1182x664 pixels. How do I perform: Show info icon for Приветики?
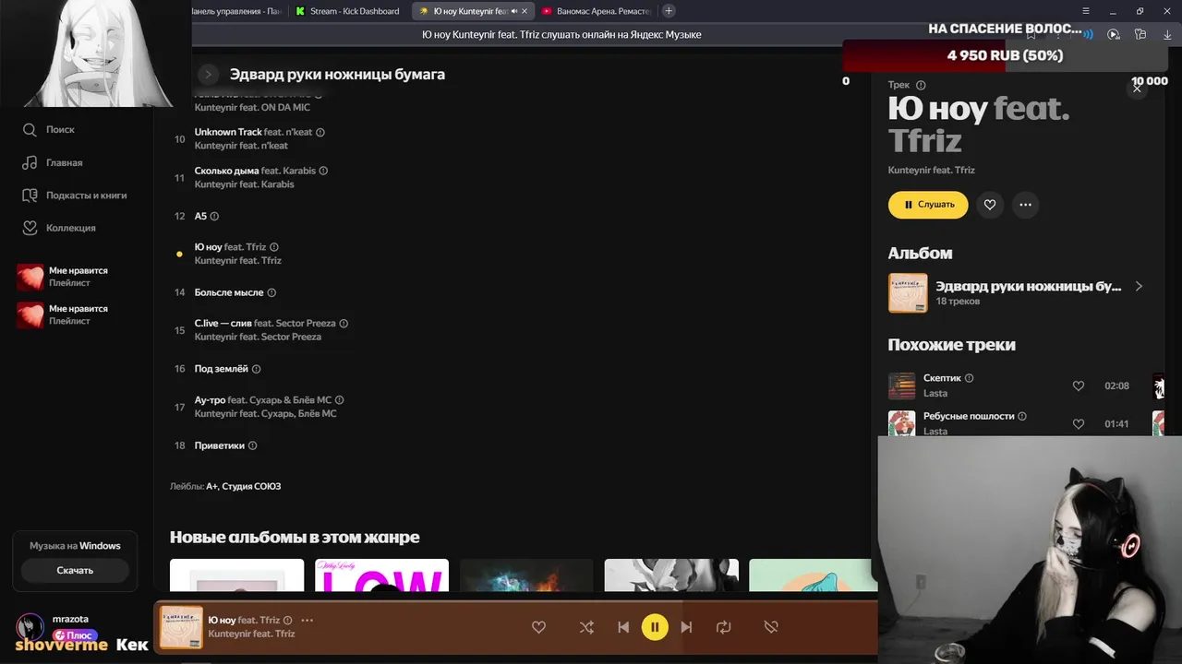(253, 445)
